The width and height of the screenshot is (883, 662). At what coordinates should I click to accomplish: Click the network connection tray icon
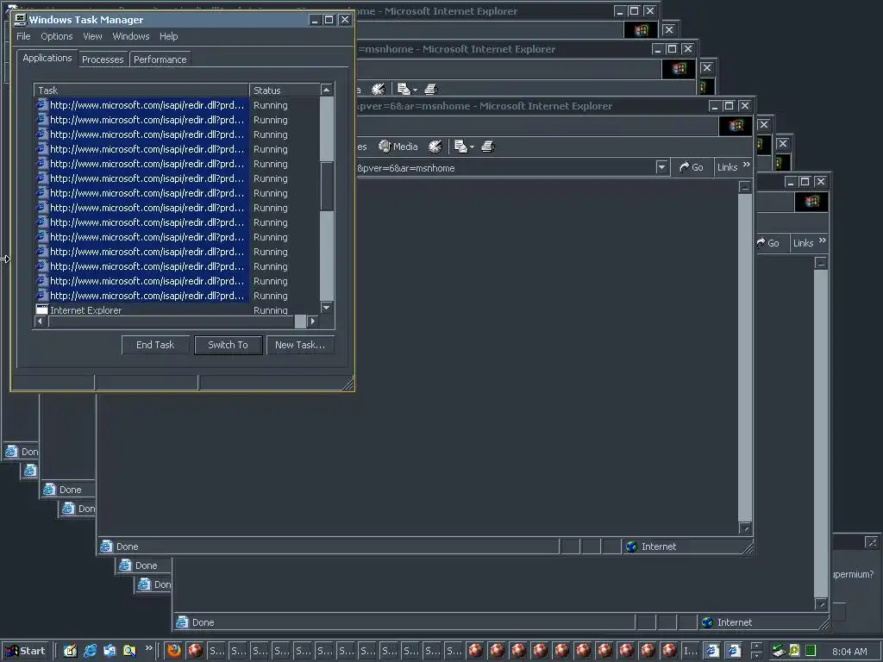(779, 651)
